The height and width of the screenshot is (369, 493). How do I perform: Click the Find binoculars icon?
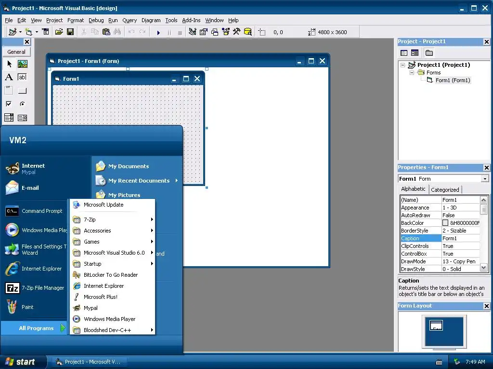[117, 32]
